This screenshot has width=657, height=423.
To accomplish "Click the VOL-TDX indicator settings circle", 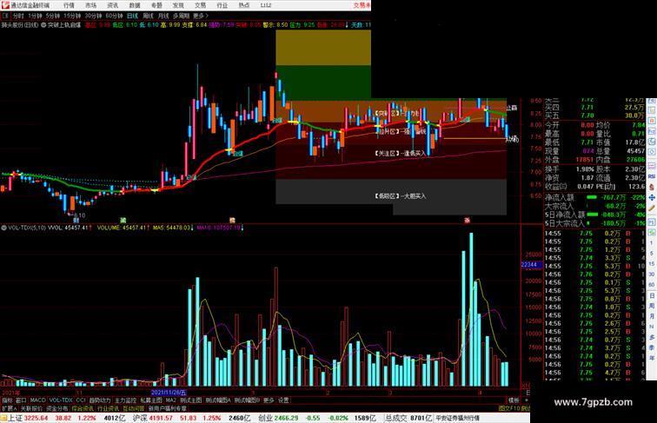I will [3, 228].
